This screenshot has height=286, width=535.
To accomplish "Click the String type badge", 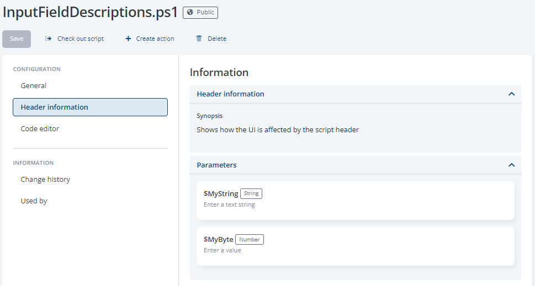I will (251, 194).
